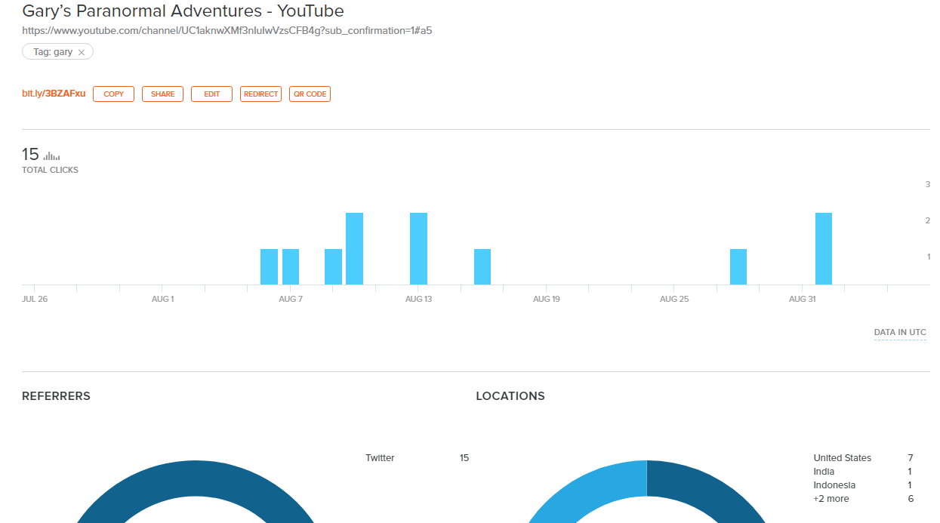The height and width of the screenshot is (523, 940).
Task: Click the small bar chart icon beside 15
Action: 51,156
